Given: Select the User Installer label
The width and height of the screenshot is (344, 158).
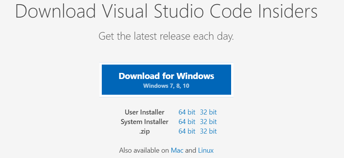Looking at the screenshot, I should [144, 112].
